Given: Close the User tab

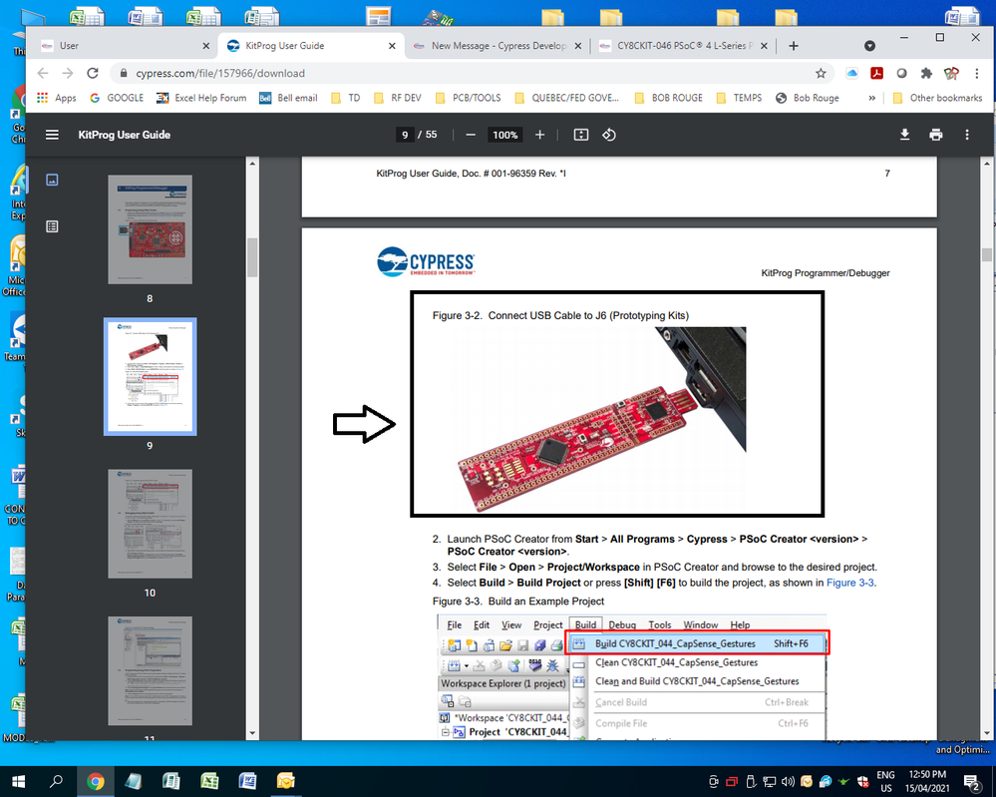Looking at the screenshot, I should pyautogui.click(x=205, y=46).
